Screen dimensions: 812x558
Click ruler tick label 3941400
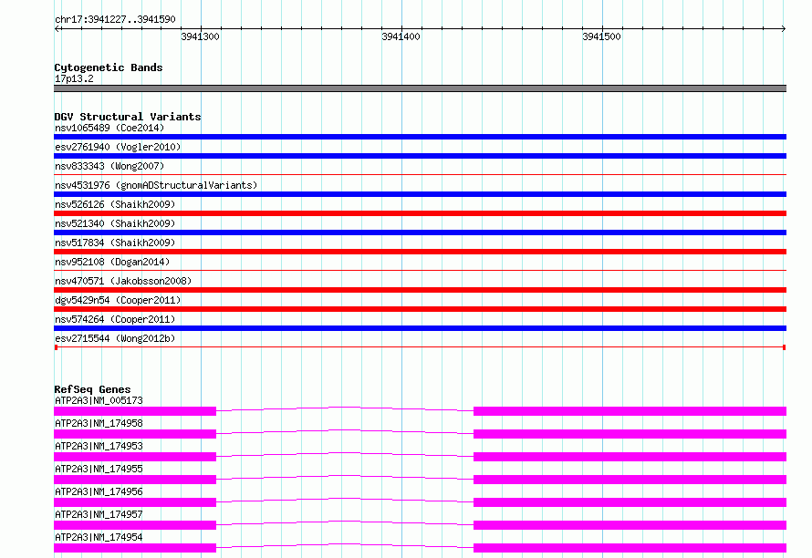click(x=401, y=36)
